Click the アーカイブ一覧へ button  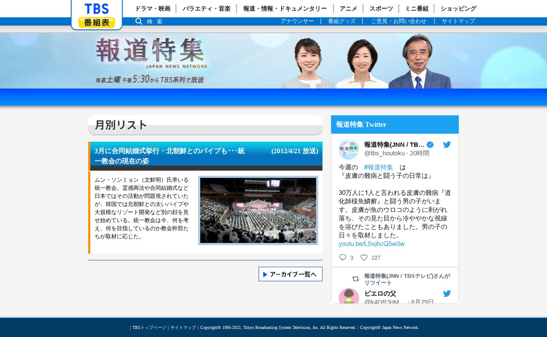[291, 274]
